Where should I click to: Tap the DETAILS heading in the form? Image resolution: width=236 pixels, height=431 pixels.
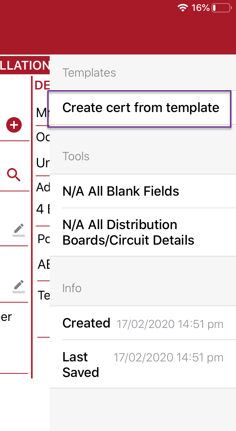click(x=43, y=86)
